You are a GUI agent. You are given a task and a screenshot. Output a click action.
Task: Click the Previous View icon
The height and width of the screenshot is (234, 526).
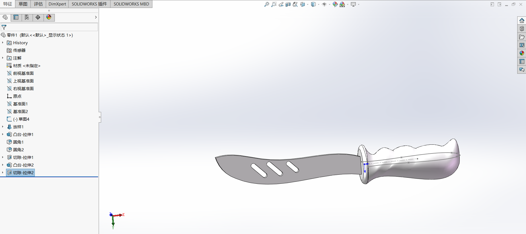tap(281, 4)
